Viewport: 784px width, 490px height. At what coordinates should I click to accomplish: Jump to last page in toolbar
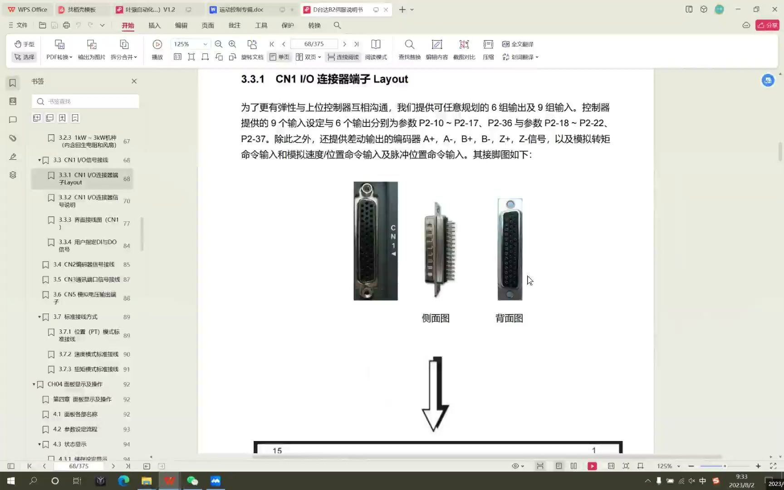[x=357, y=44]
